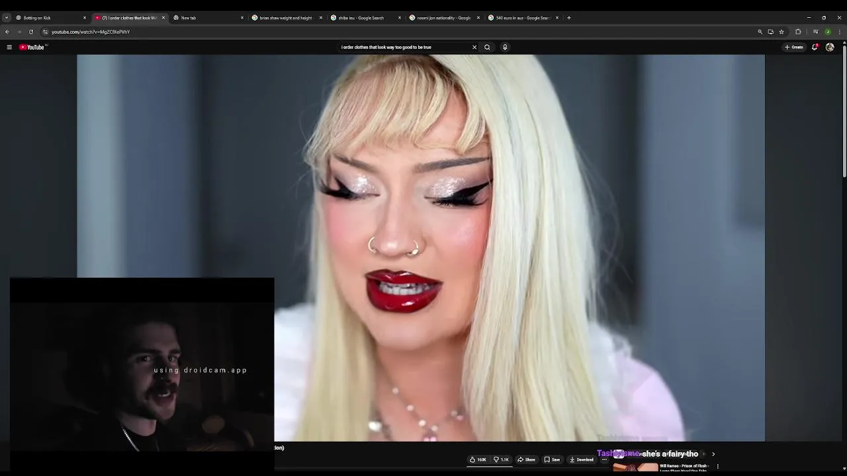Image resolution: width=847 pixels, height=476 pixels.
Task: Clear the YouTube search box text
Action: pyautogui.click(x=474, y=47)
